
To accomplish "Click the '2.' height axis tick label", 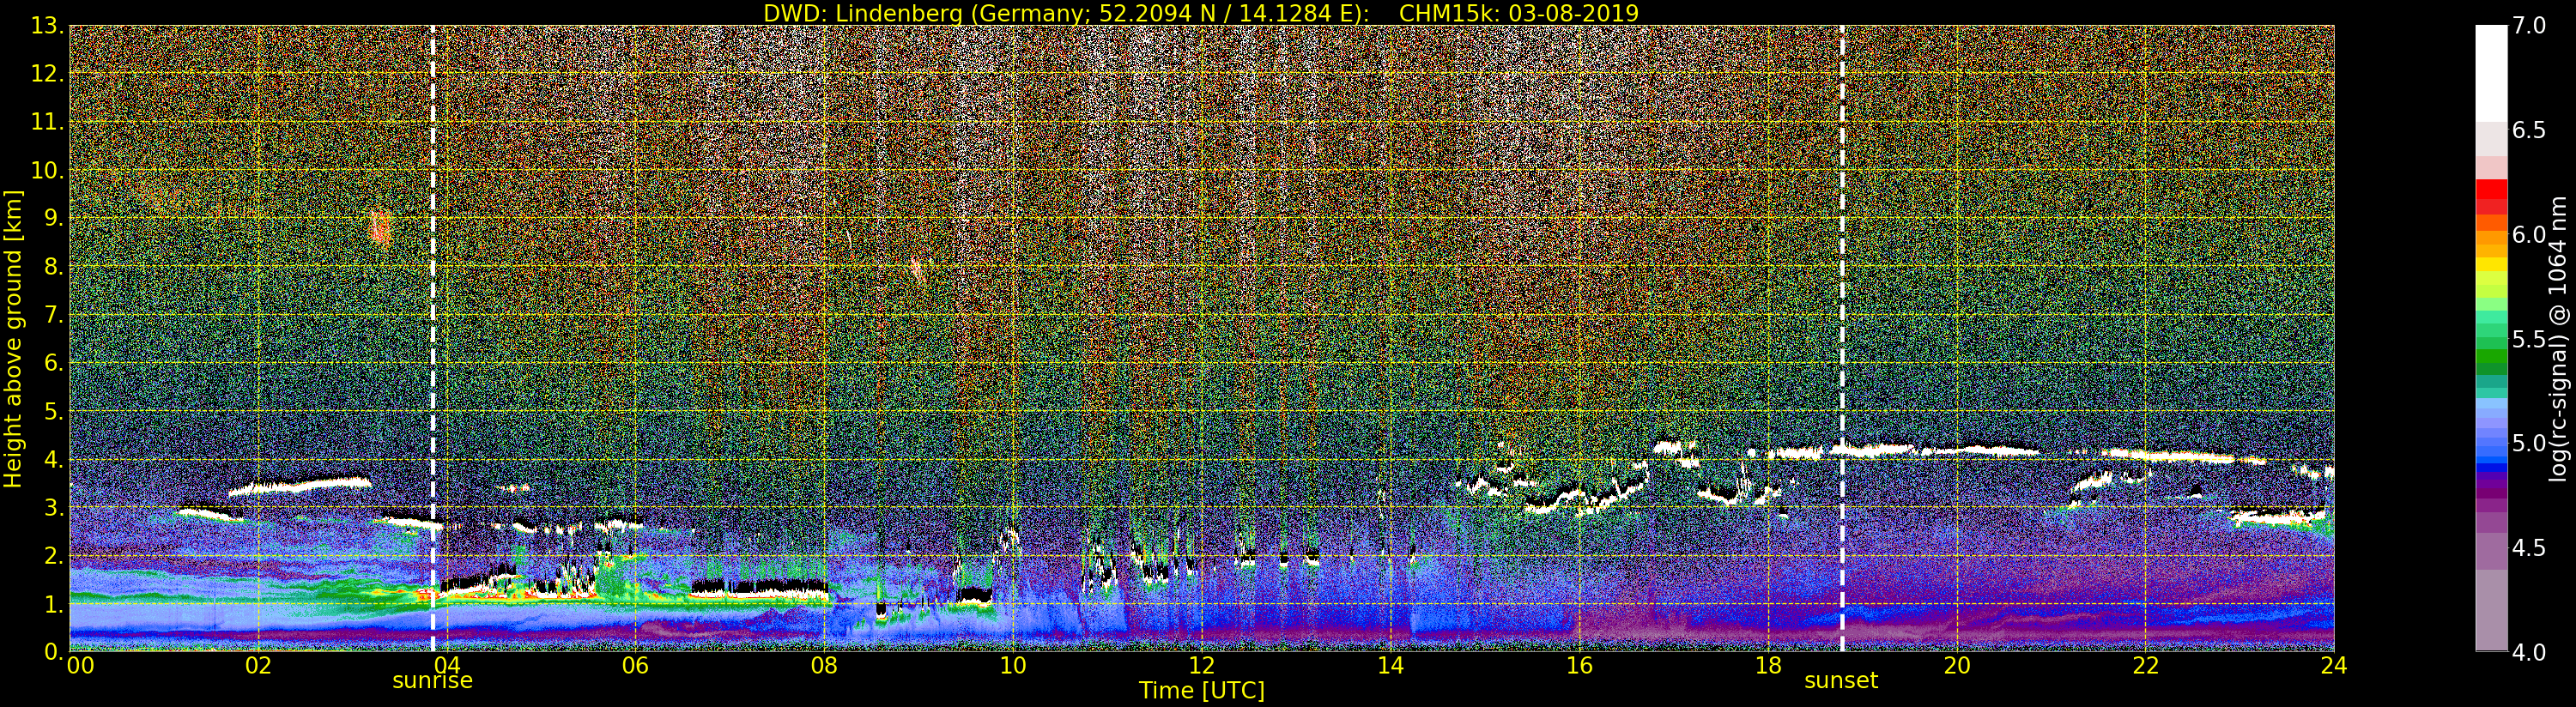I will pos(54,556).
